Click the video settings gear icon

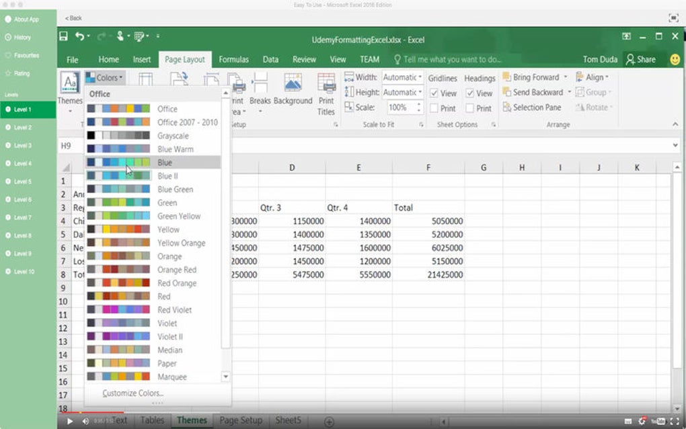click(642, 421)
